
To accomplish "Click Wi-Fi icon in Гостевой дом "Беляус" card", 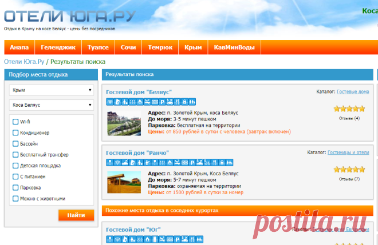I will coord(110,102).
